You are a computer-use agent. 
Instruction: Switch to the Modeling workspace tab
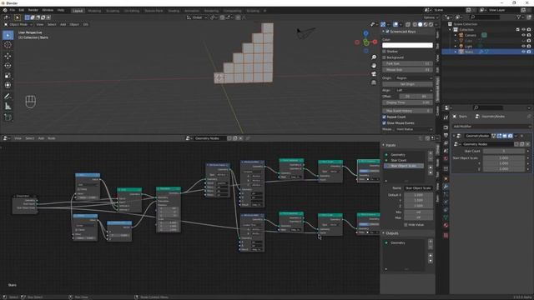coord(94,11)
